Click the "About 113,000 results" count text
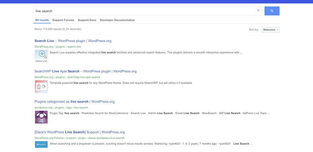The height and width of the screenshot is (152, 313). pyautogui.click(x=58, y=29)
